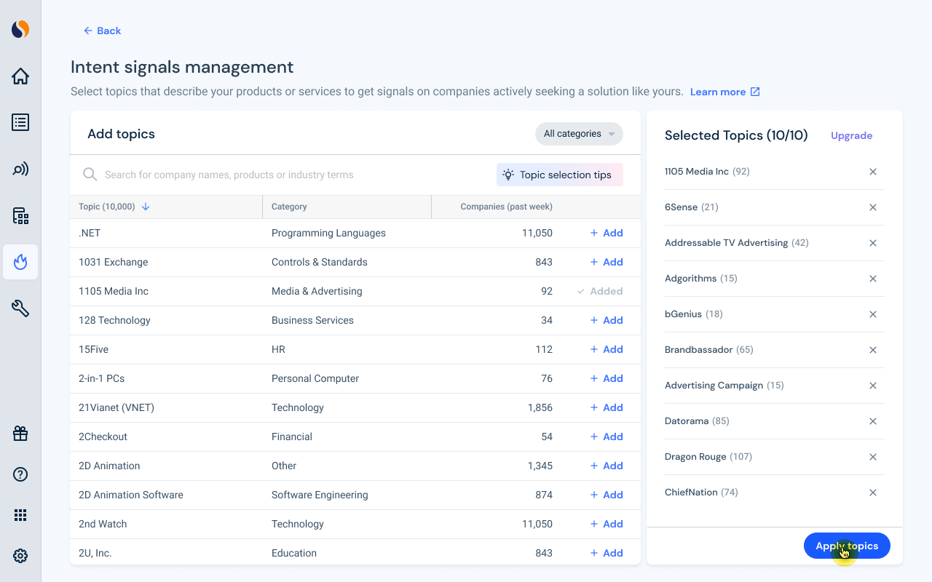Add the 2D Animation topic
Screen dimensions: 932x582
click(607, 466)
